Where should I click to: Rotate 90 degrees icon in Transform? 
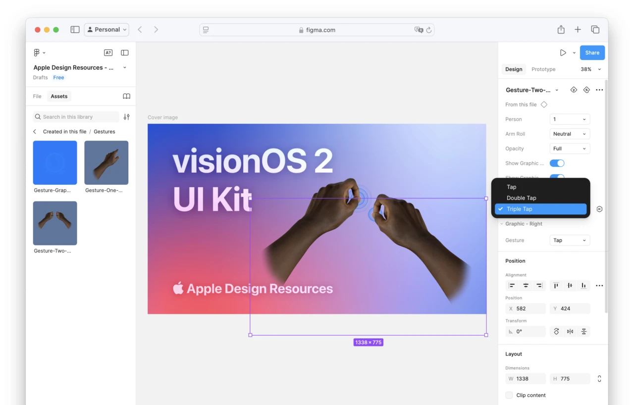(556, 332)
